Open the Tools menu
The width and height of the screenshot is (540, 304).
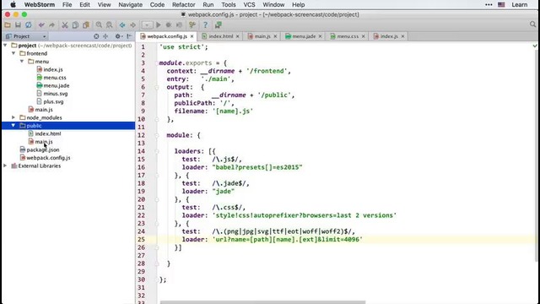coord(229,5)
